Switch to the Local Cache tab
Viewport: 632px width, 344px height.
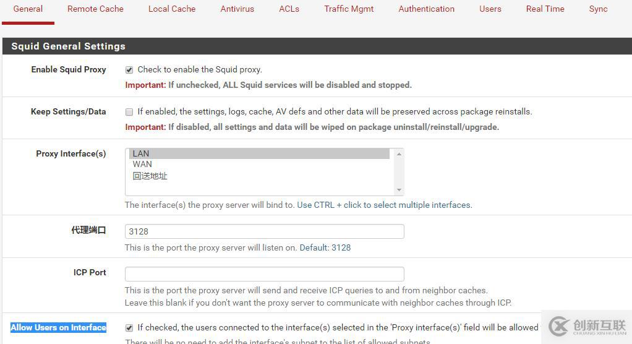(172, 9)
